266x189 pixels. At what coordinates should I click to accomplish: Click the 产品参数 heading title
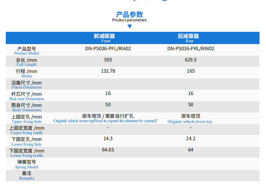coord(129,14)
